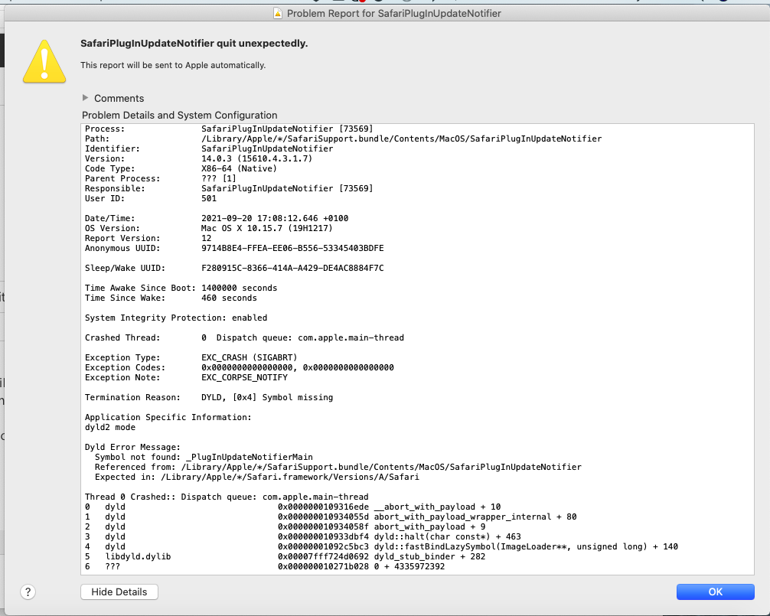The height and width of the screenshot is (616, 770).
Task: Click 'Thread 0 Crashed::' header line
Action: [x=227, y=497]
